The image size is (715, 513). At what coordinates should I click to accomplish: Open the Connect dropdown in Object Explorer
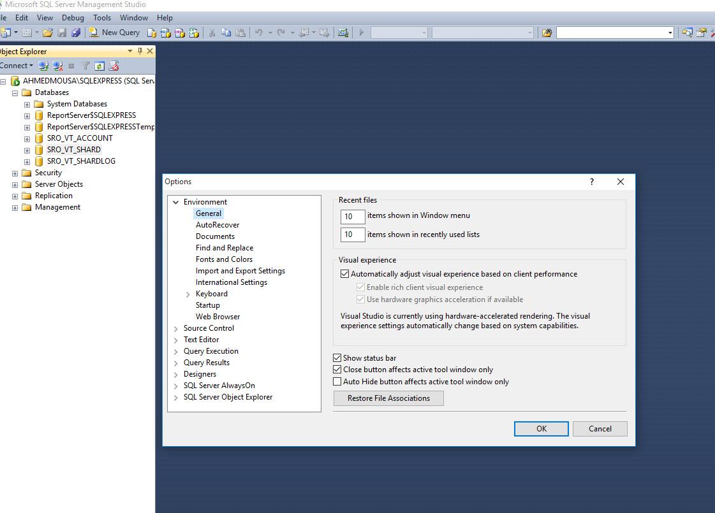pyautogui.click(x=17, y=66)
